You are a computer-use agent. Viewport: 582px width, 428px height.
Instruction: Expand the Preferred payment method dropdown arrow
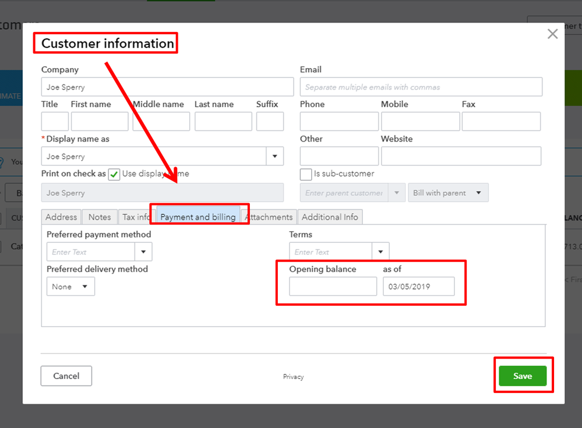coord(143,252)
